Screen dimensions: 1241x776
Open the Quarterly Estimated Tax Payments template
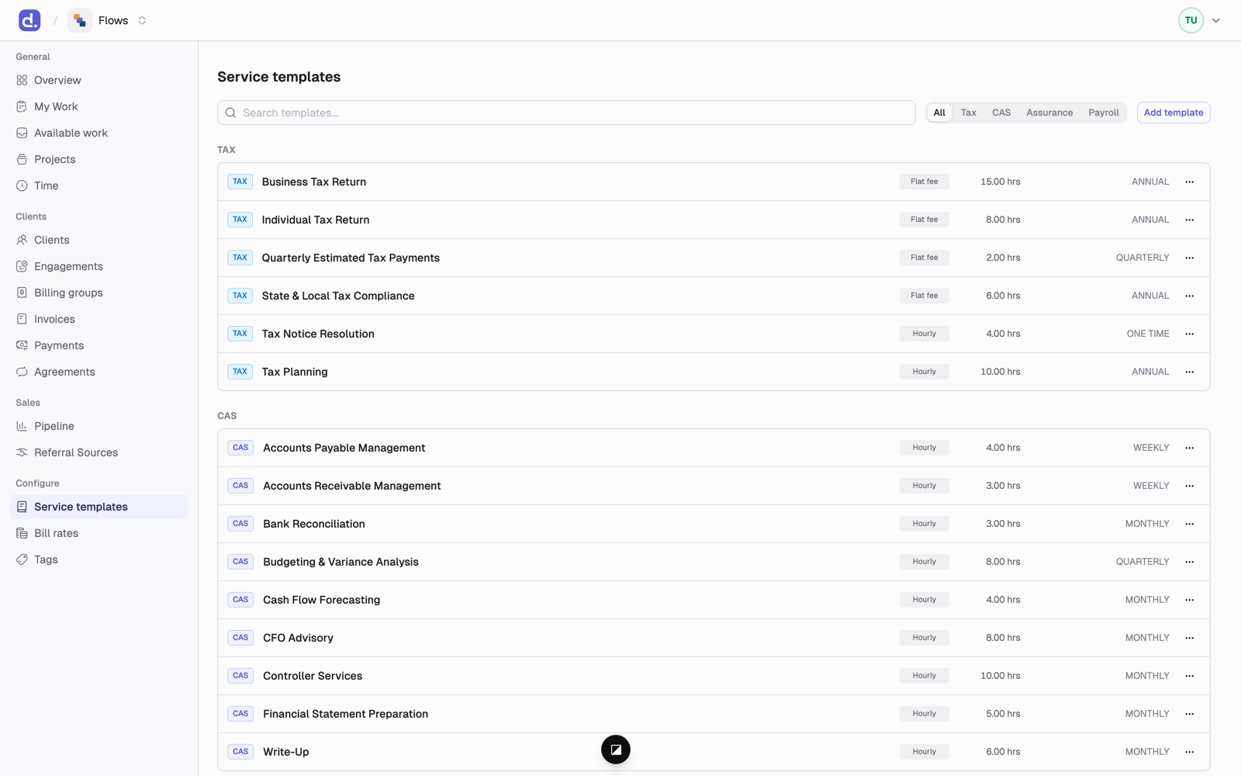(x=714, y=258)
